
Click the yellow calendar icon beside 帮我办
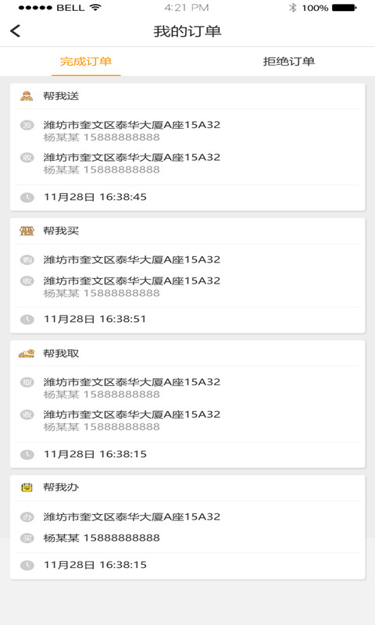click(x=27, y=487)
